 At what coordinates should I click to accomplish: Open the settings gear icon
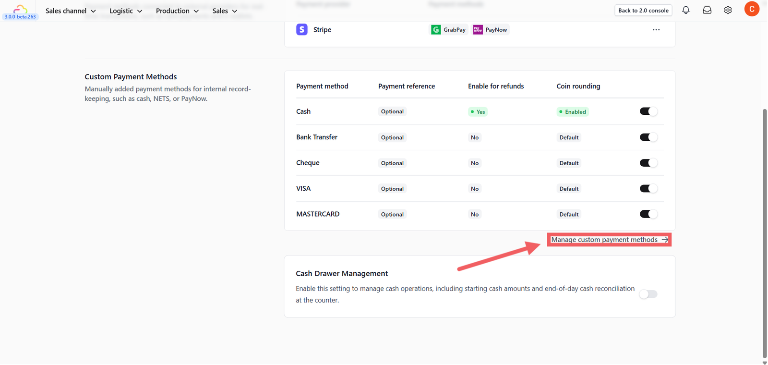coord(728,10)
